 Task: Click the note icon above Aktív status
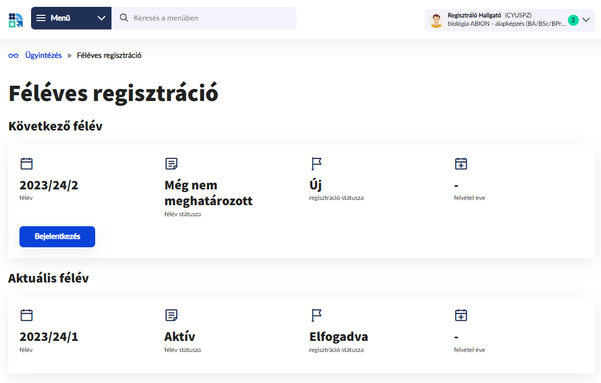(x=171, y=315)
